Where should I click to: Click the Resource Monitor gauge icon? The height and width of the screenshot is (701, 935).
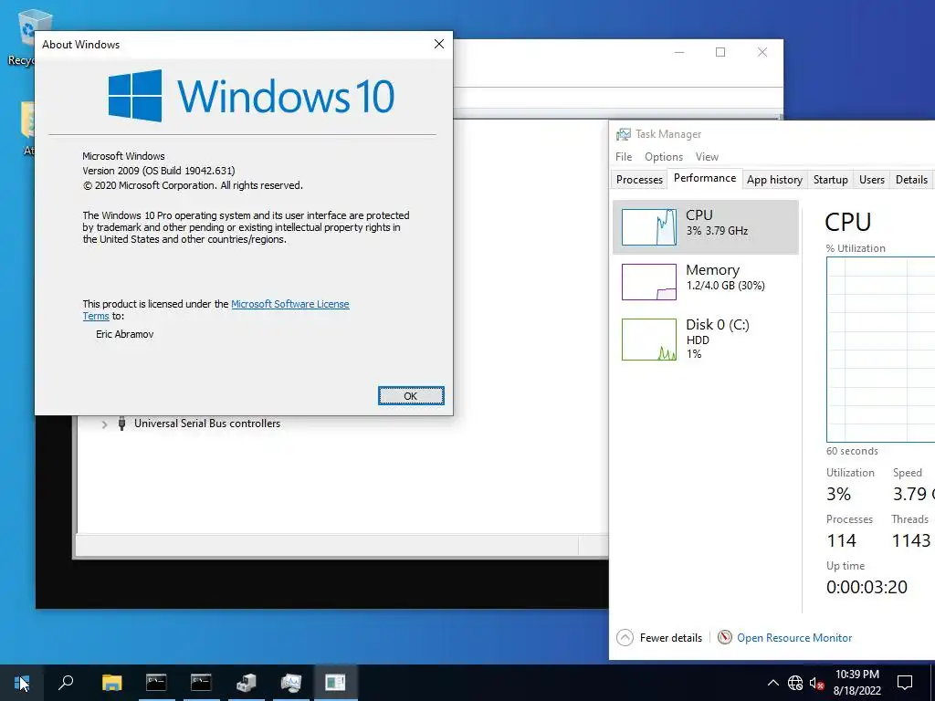pyautogui.click(x=724, y=637)
